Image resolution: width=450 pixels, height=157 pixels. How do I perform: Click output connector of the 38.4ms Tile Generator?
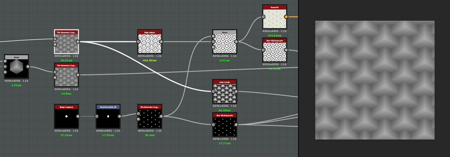pos(161,116)
